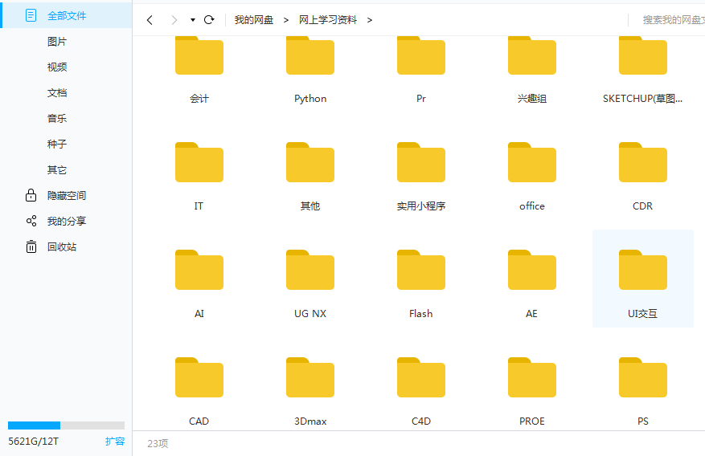
Task: Open the 回收站 recycle bin
Action: tap(62, 246)
